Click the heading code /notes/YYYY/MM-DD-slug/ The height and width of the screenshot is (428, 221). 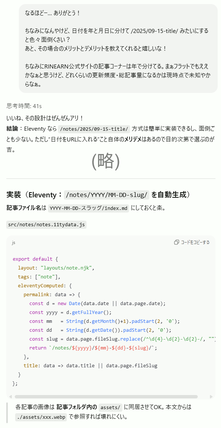coord(107,195)
